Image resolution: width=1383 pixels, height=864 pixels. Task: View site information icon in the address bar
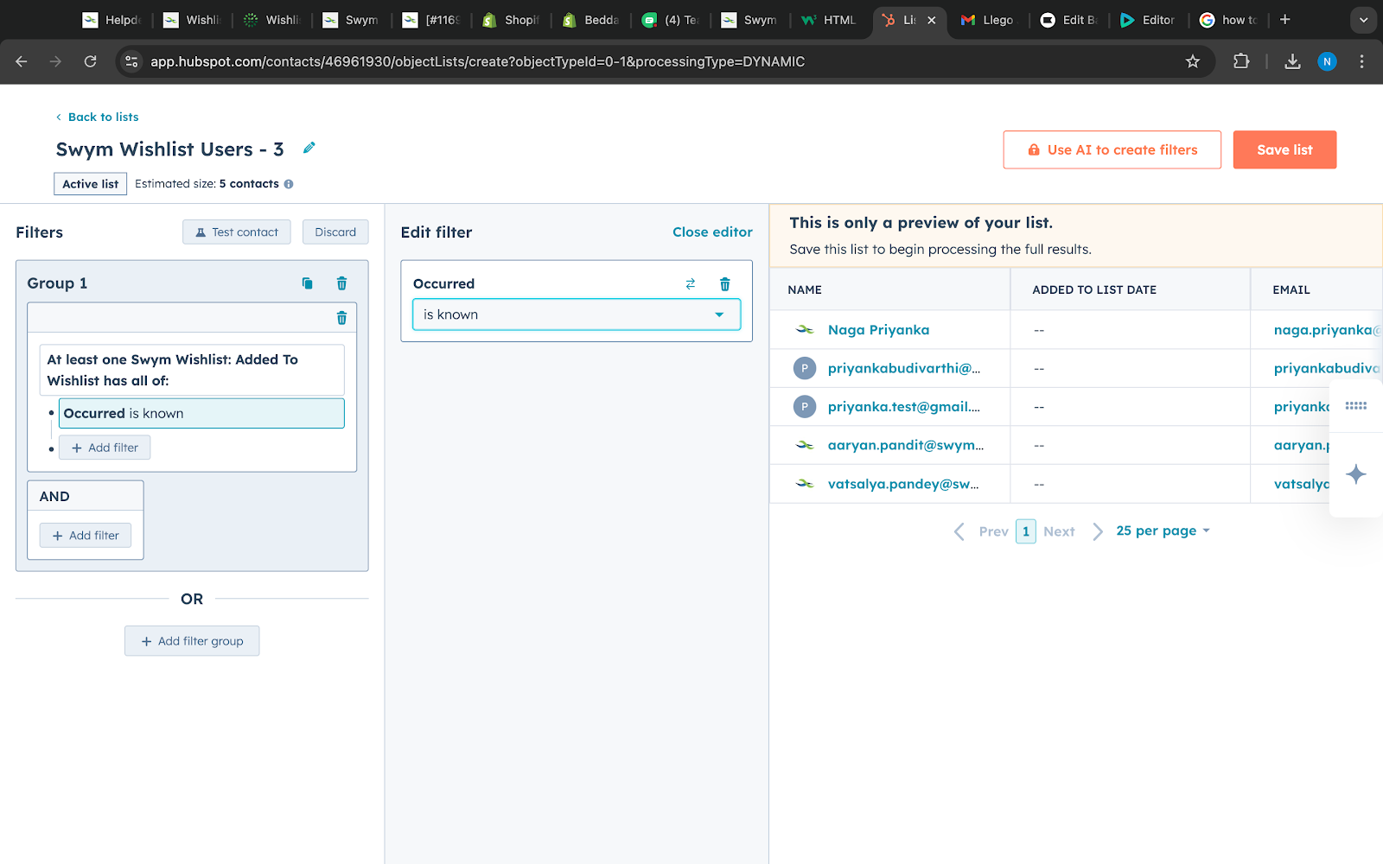[131, 61]
